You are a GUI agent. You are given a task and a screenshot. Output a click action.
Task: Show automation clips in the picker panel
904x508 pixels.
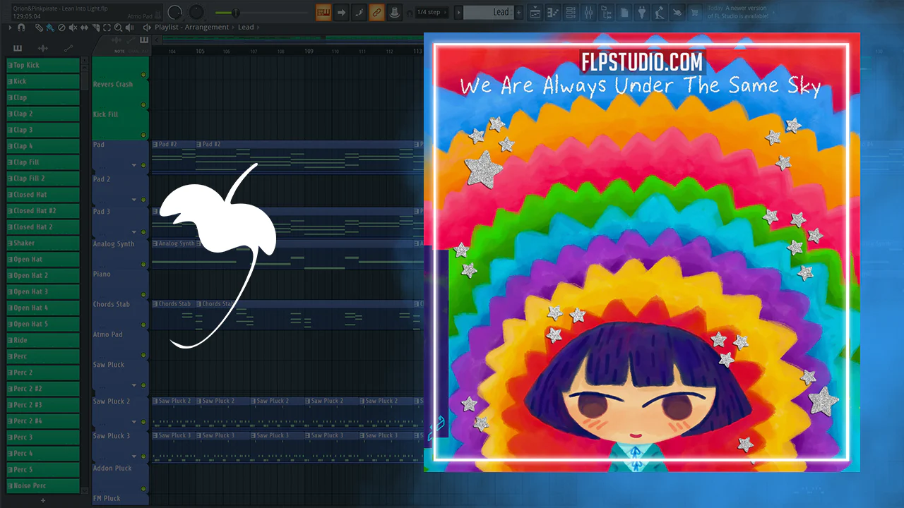69,48
